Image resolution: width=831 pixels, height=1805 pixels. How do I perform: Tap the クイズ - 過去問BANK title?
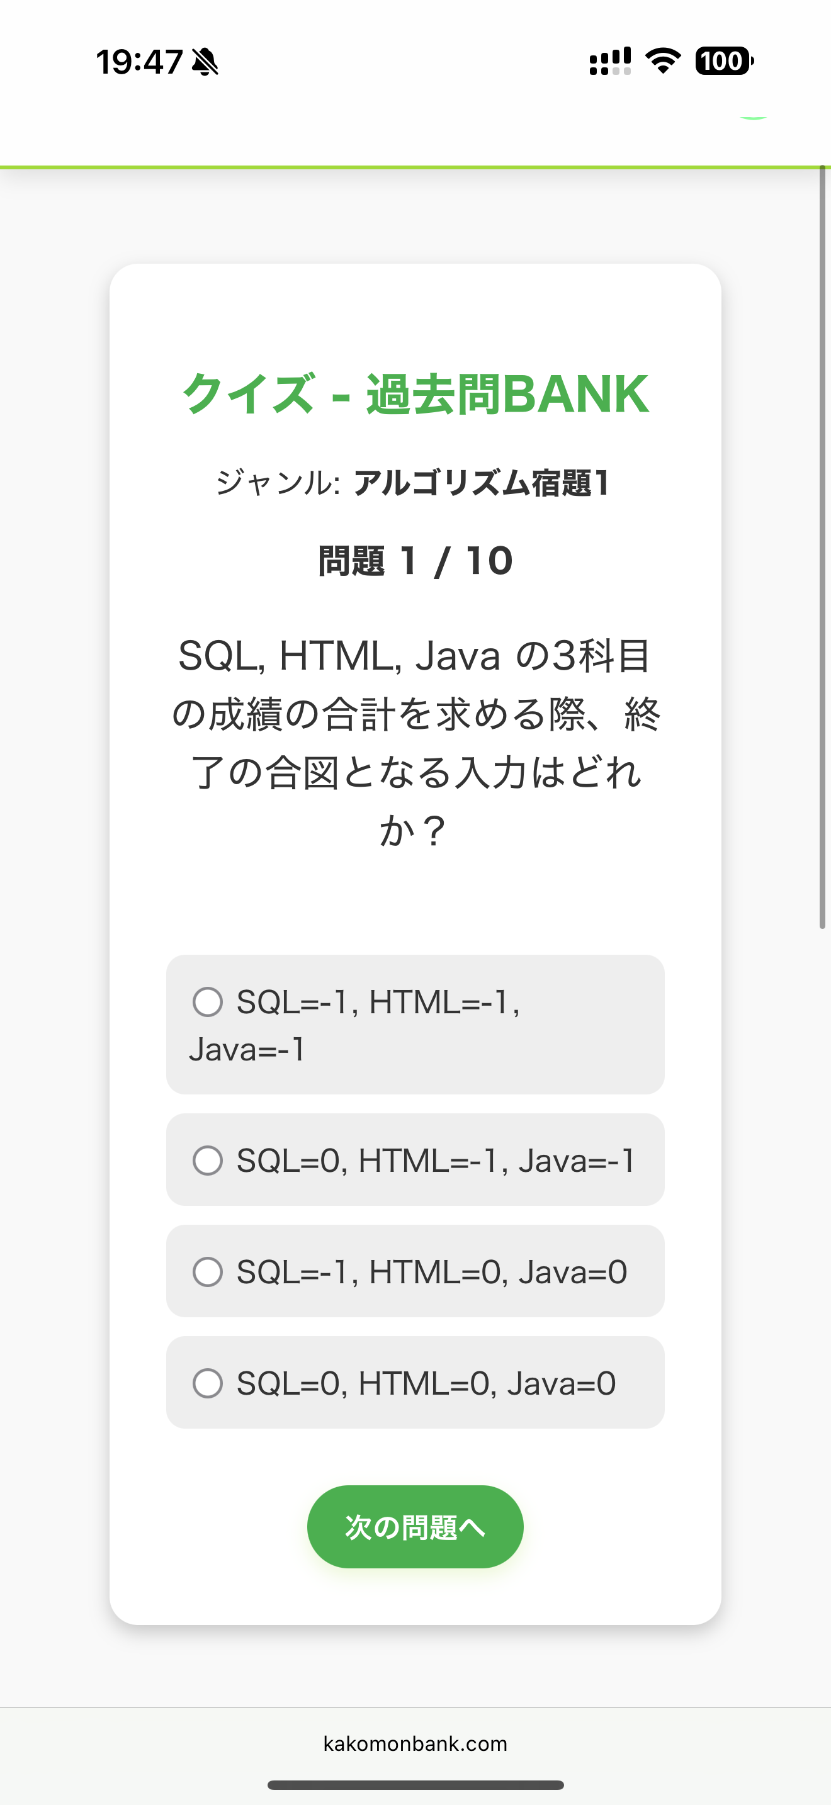click(x=415, y=394)
